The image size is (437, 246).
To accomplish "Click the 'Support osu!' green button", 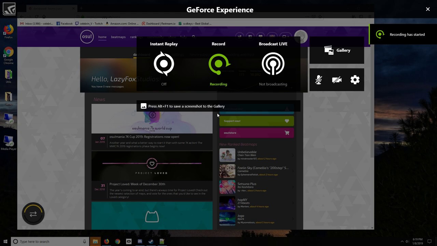I will point(256,121).
